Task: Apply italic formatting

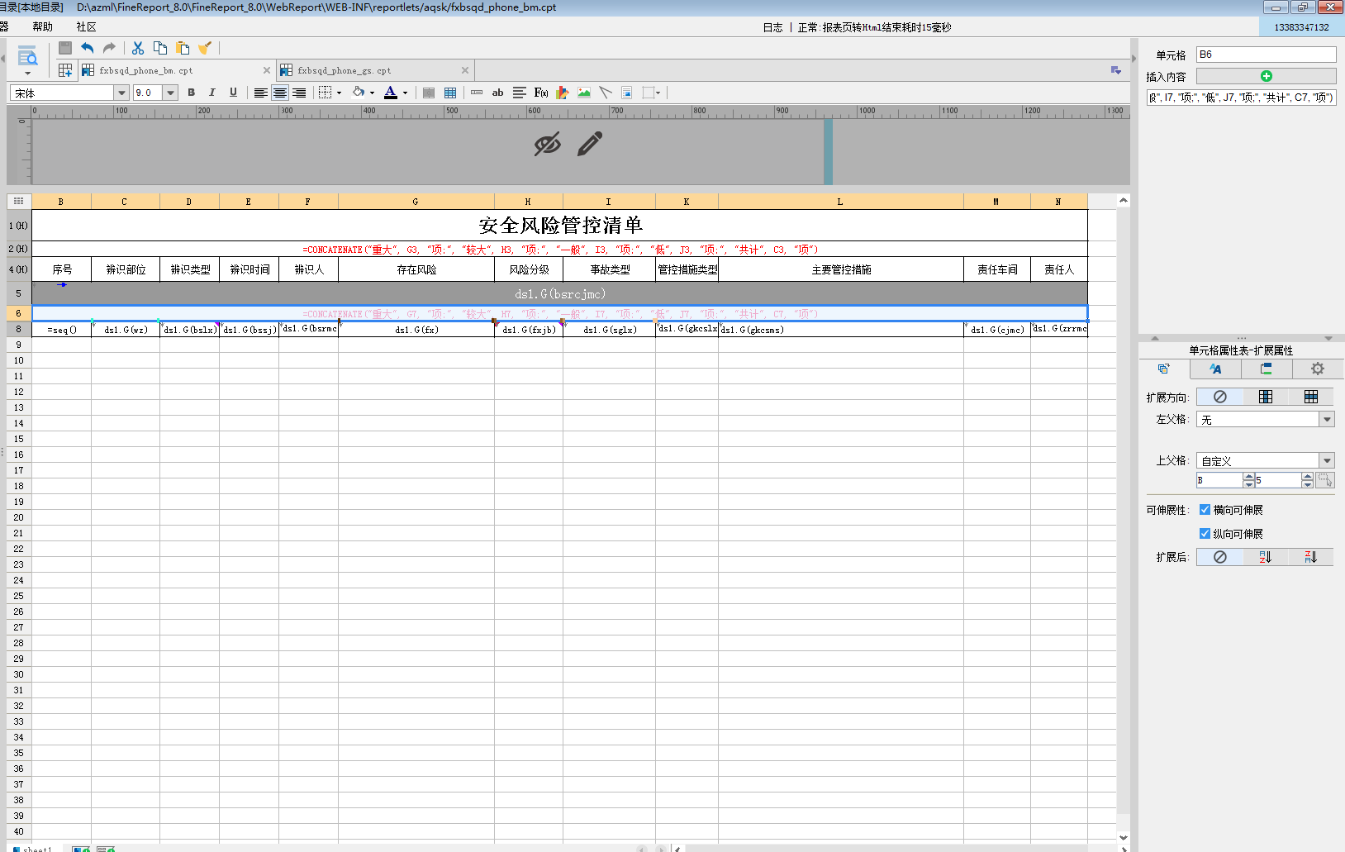Action: pos(212,93)
